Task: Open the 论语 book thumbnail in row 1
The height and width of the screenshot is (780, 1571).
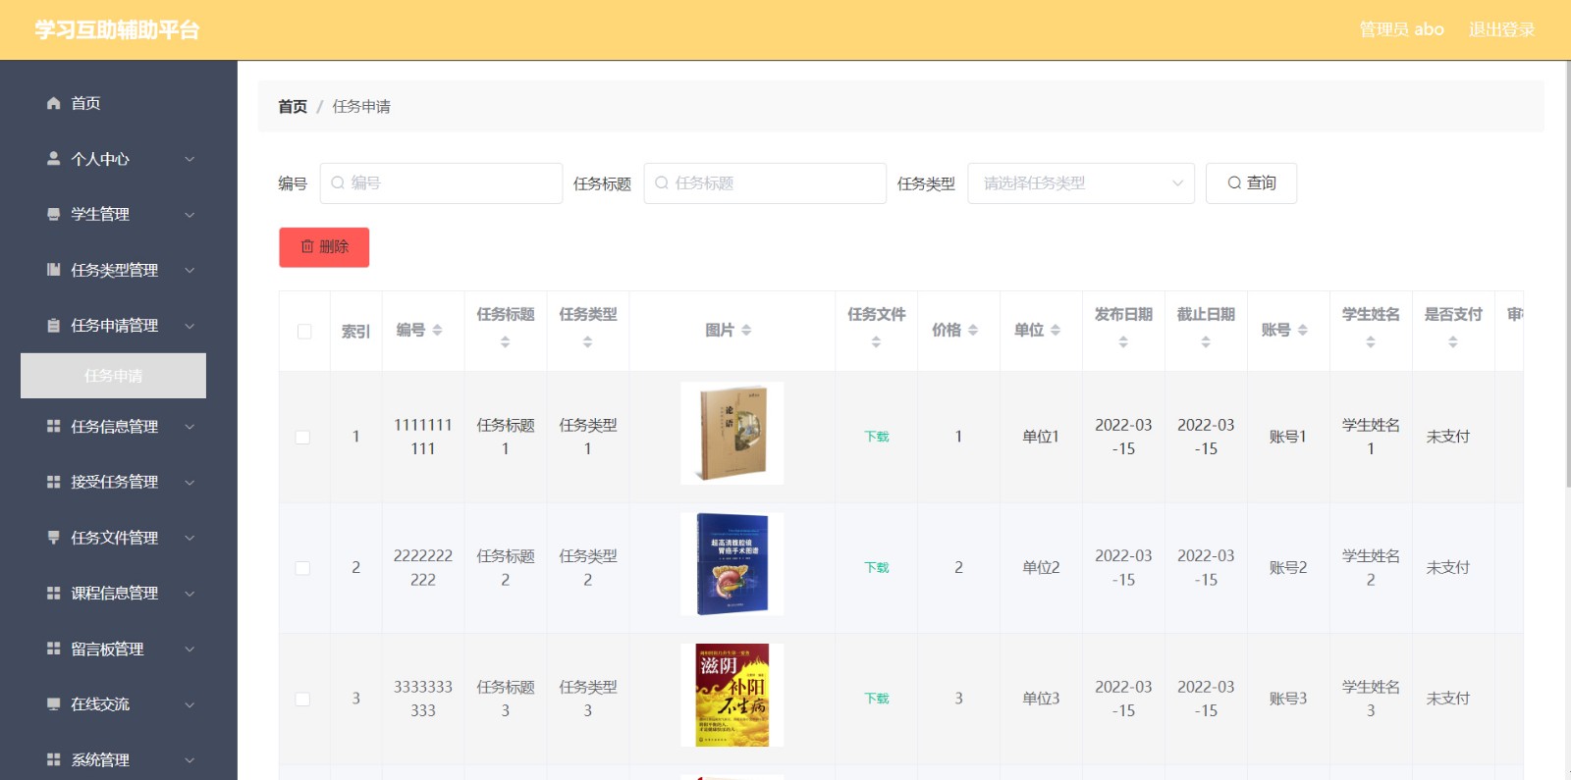Action: click(x=731, y=433)
